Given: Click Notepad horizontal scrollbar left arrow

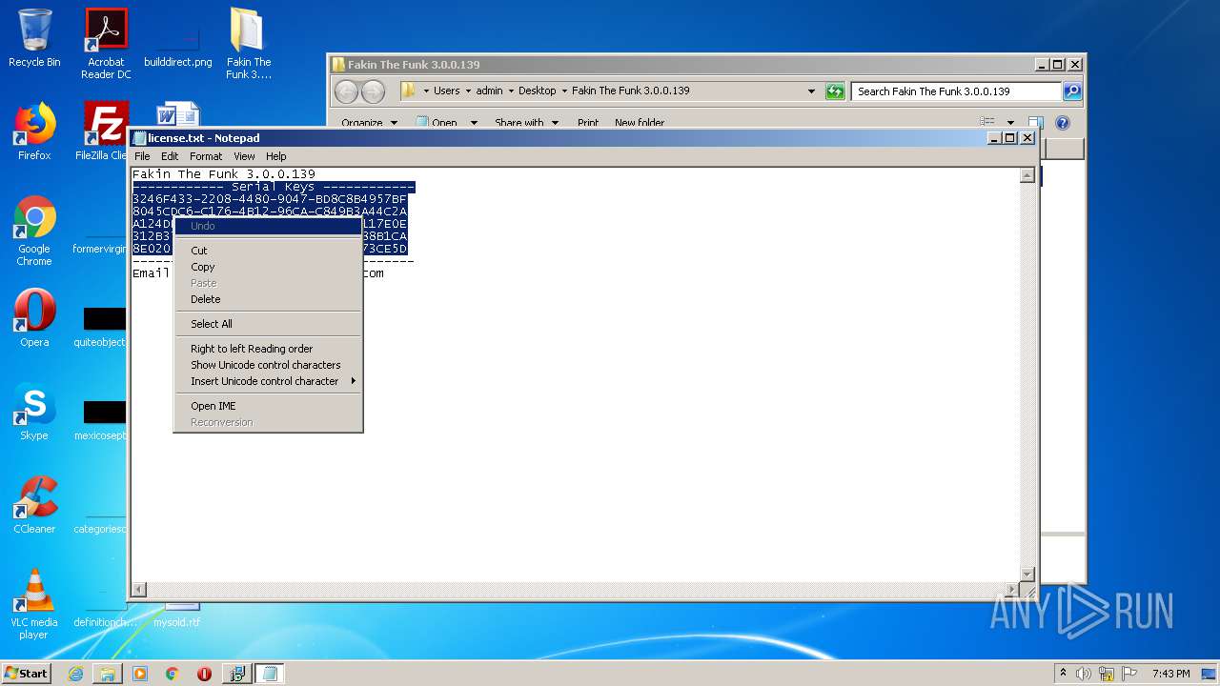Looking at the screenshot, I should point(139,590).
